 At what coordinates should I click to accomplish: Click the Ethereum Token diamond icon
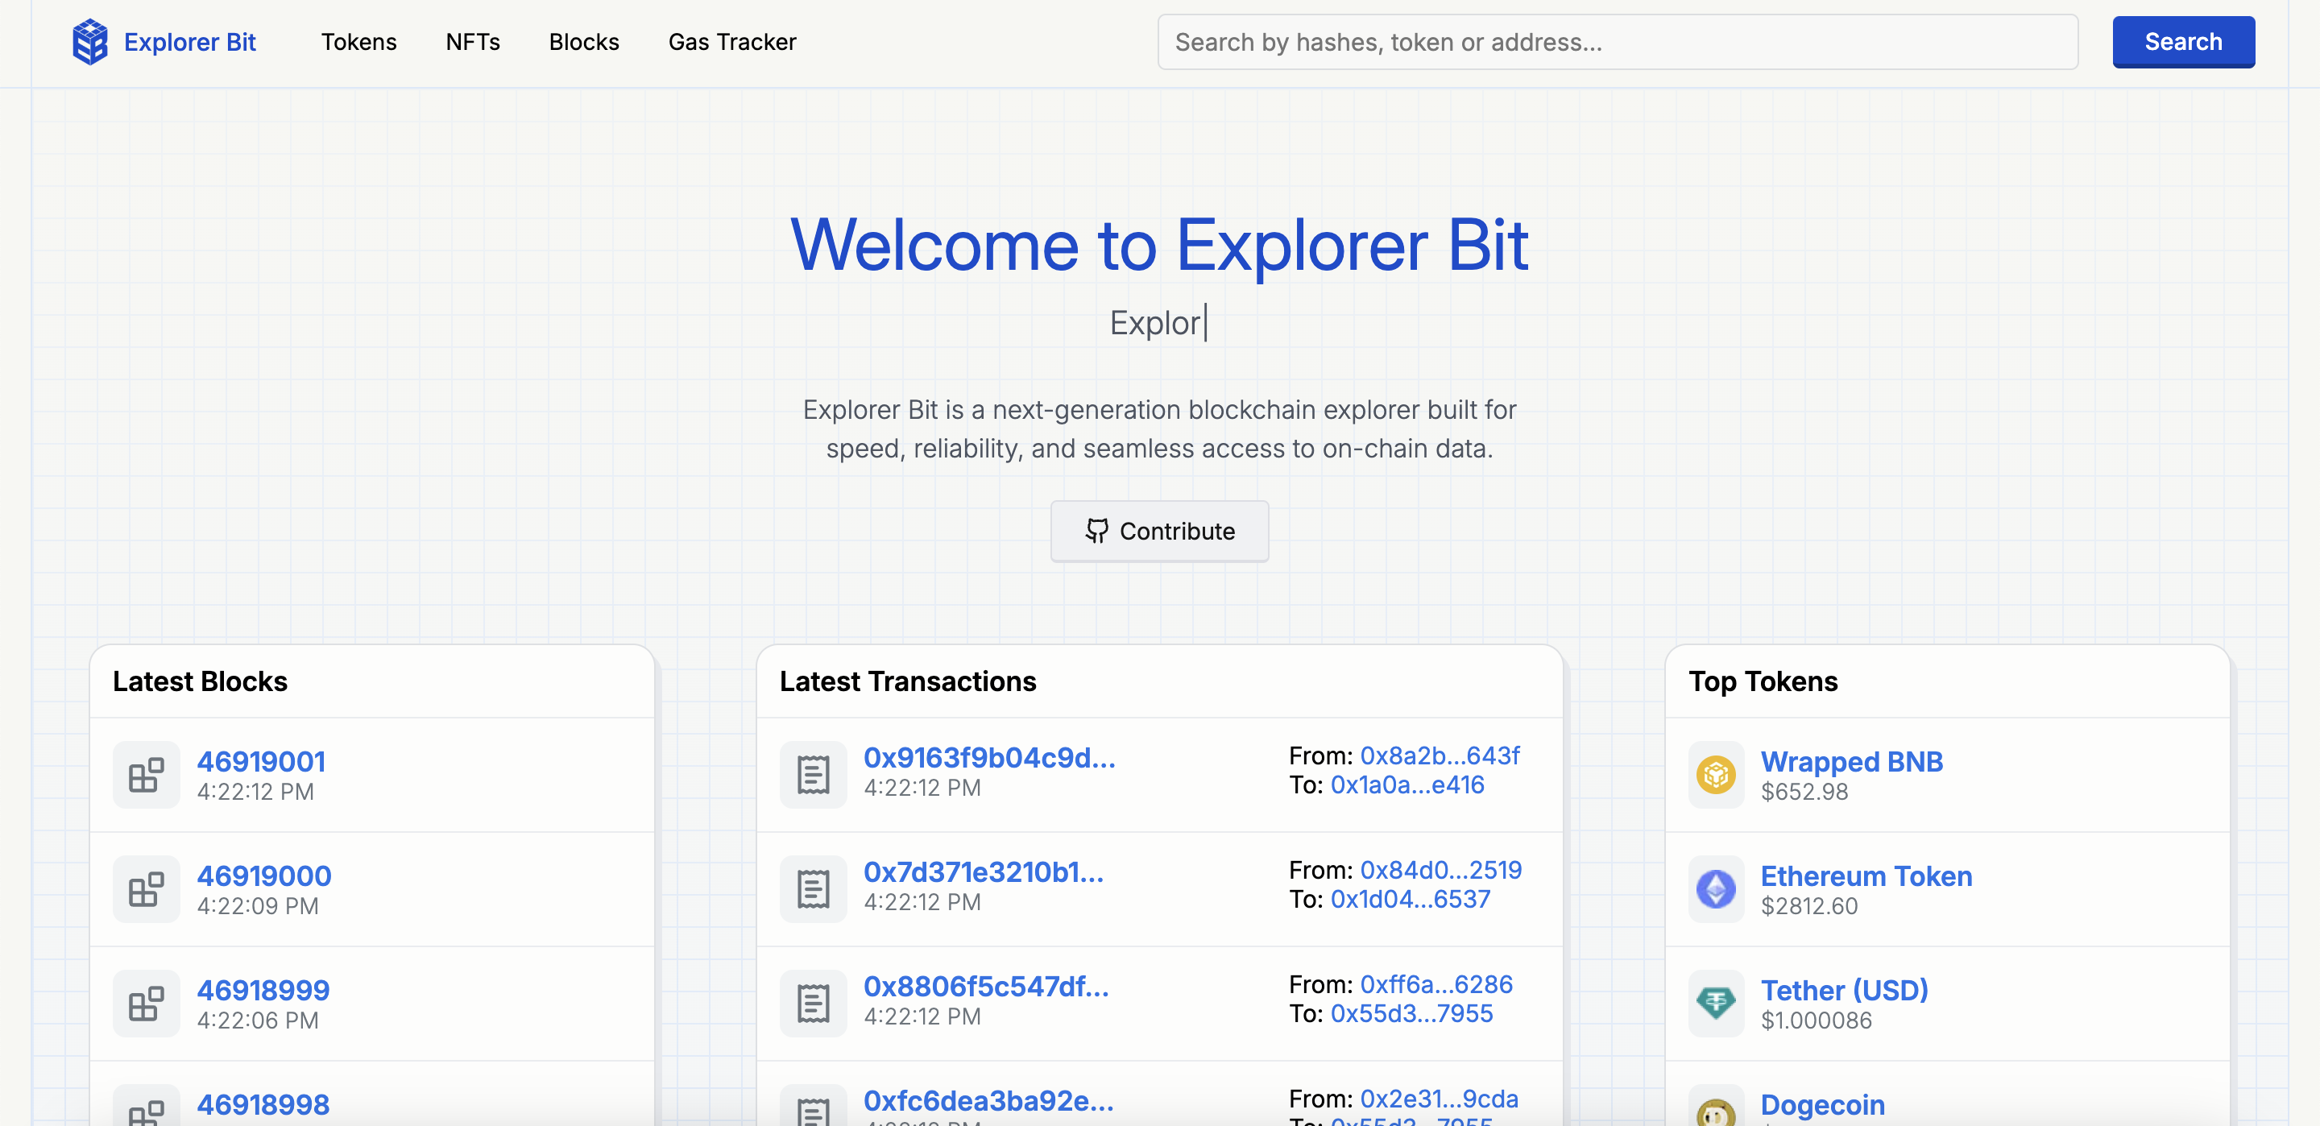click(x=1716, y=889)
